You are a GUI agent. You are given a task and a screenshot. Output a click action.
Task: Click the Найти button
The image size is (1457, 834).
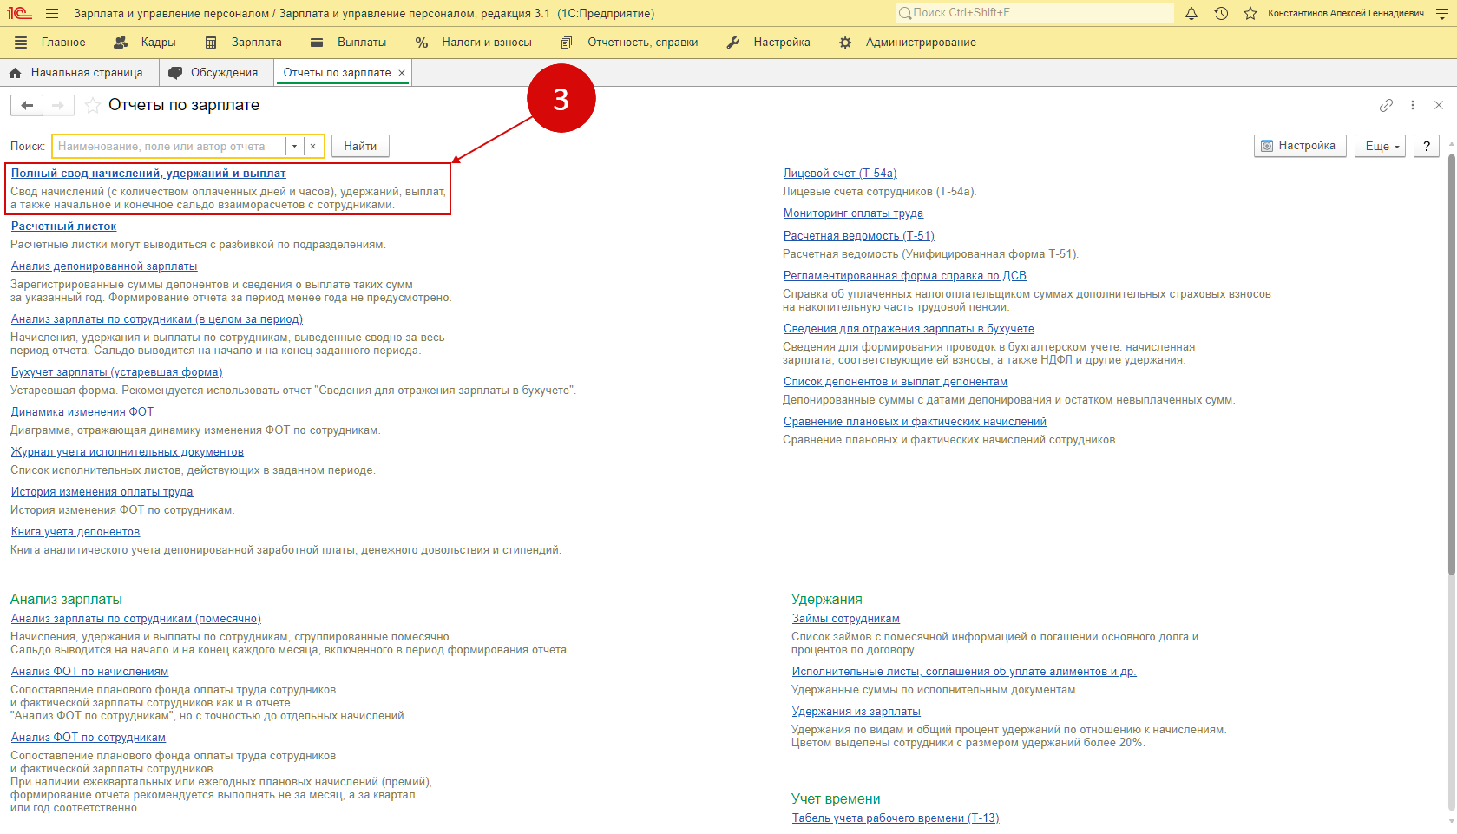pos(360,146)
